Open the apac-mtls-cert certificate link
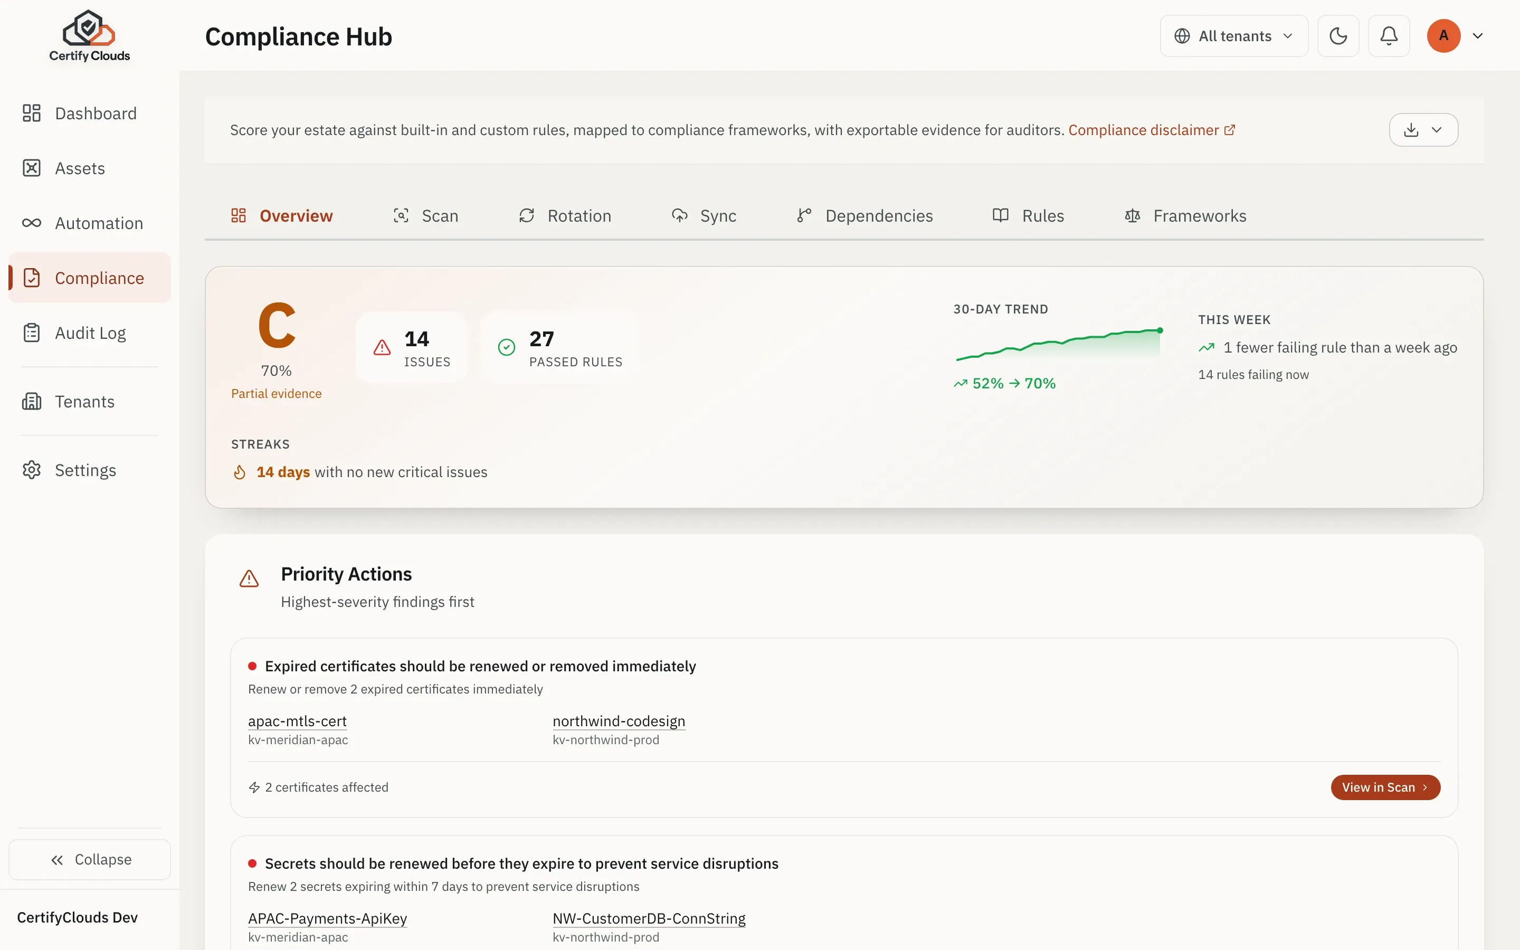The width and height of the screenshot is (1520, 950). pos(297,720)
